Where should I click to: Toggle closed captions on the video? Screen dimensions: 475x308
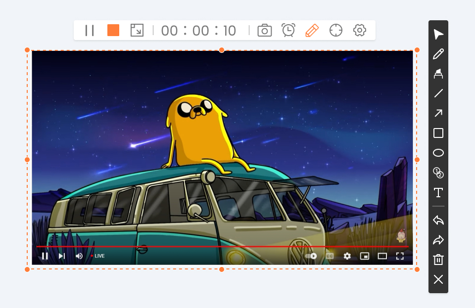tap(329, 256)
